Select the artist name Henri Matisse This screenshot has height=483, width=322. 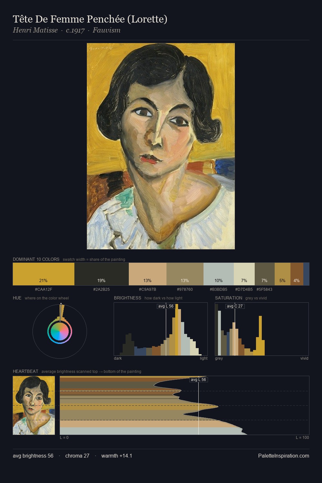tap(35, 30)
